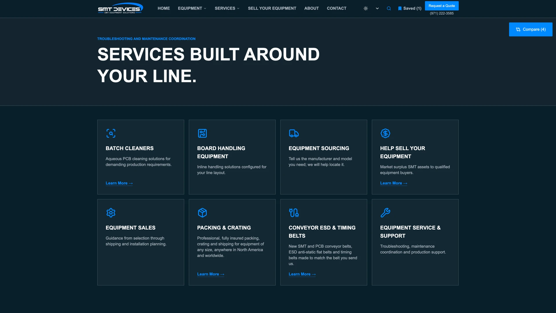
Task: Select the Equipment Service & Support heading
Action: point(410,232)
